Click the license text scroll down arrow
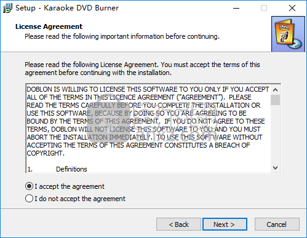 tap(276, 168)
